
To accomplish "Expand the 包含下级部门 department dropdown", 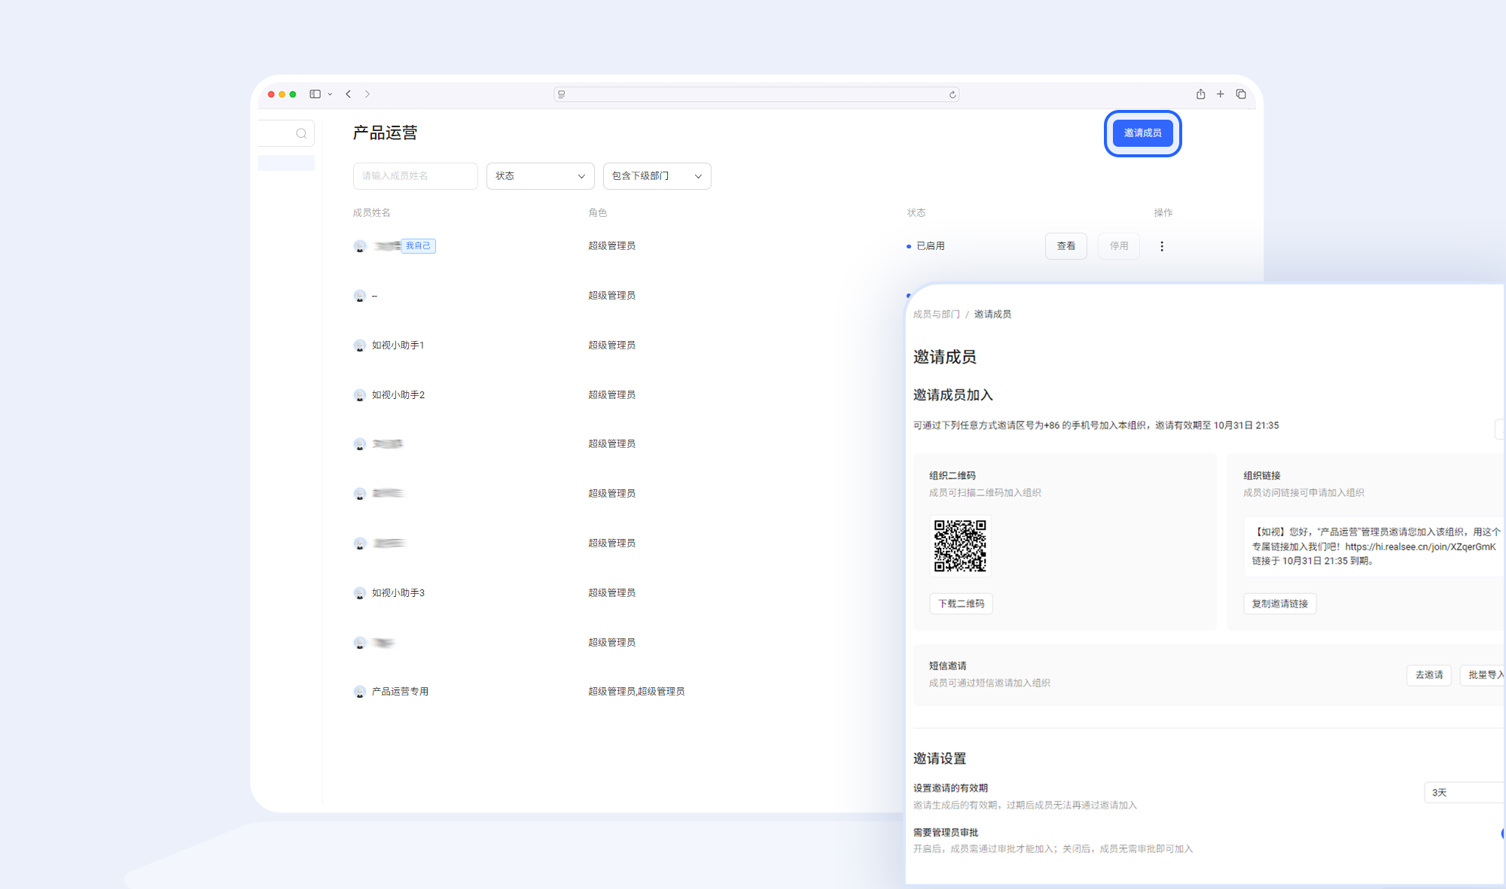I will point(657,175).
